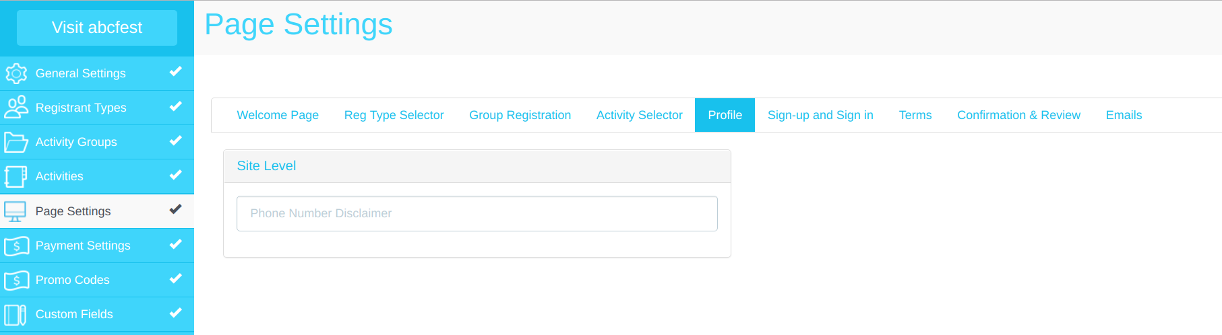Click the Page Settings monitor icon
Viewport: 1222px width, 335px height.
[x=16, y=211]
